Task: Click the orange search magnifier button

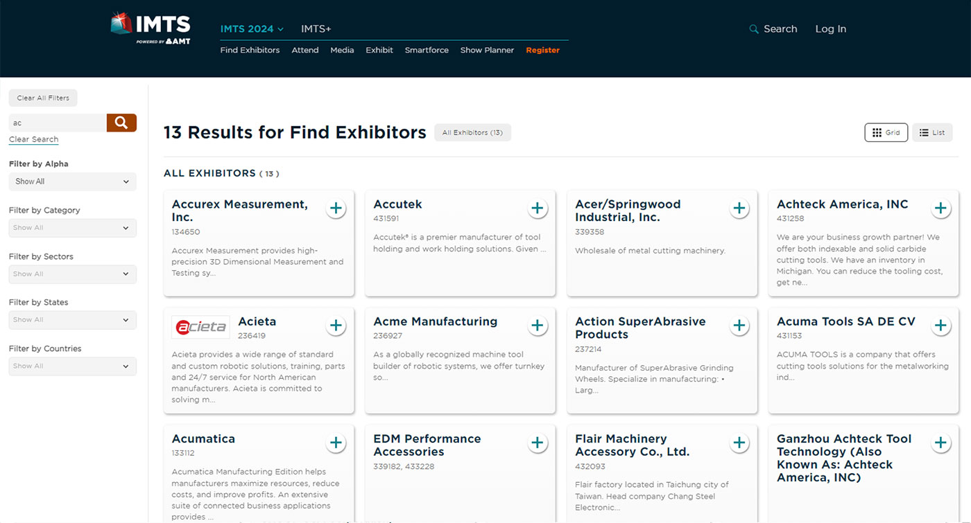Action: click(121, 123)
